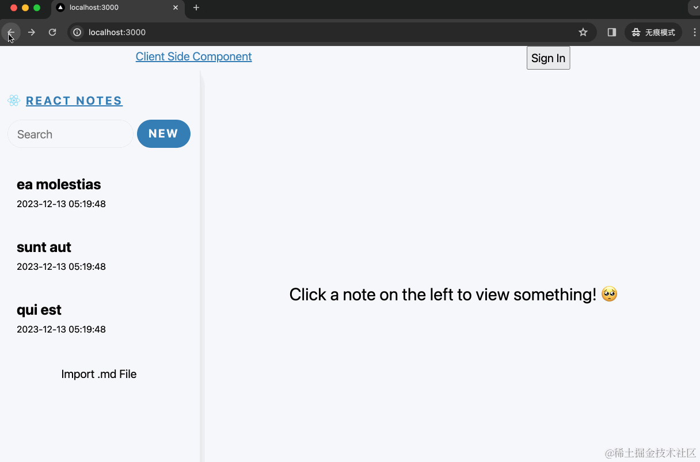This screenshot has height=462, width=700.
Task: Click the Sign In button
Action: tap(547, 58)
